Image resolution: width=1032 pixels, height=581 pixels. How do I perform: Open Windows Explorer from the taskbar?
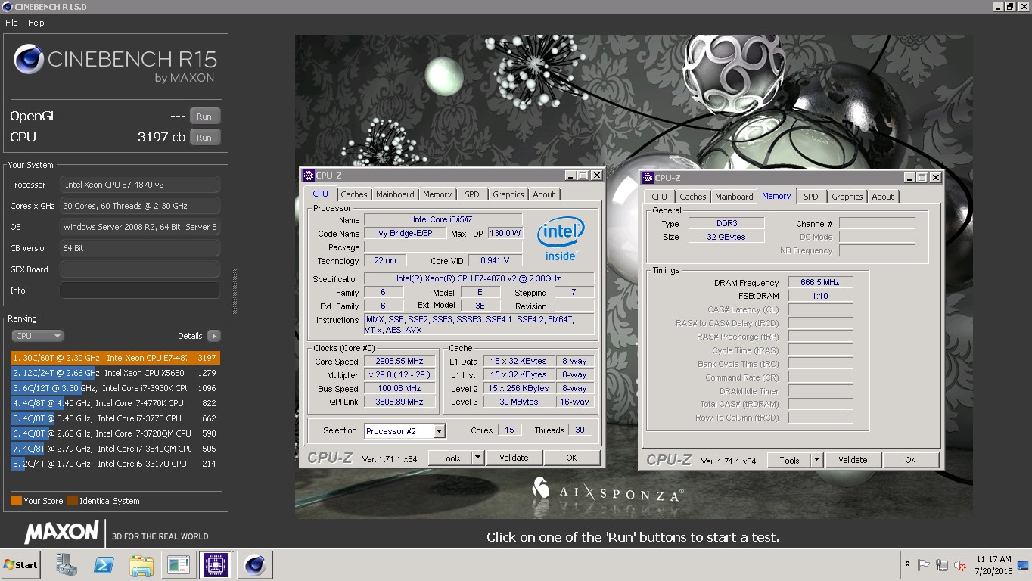coord(141,564)
